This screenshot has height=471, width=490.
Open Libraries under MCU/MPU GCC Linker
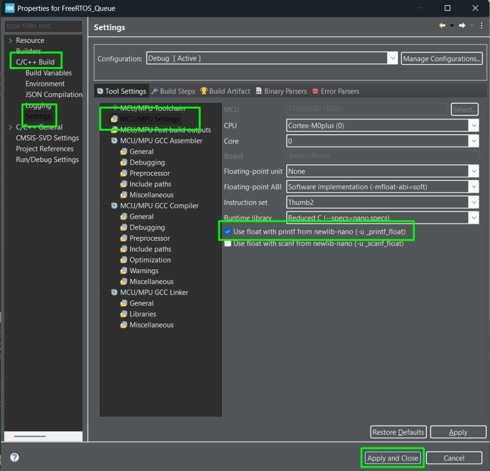143,314
